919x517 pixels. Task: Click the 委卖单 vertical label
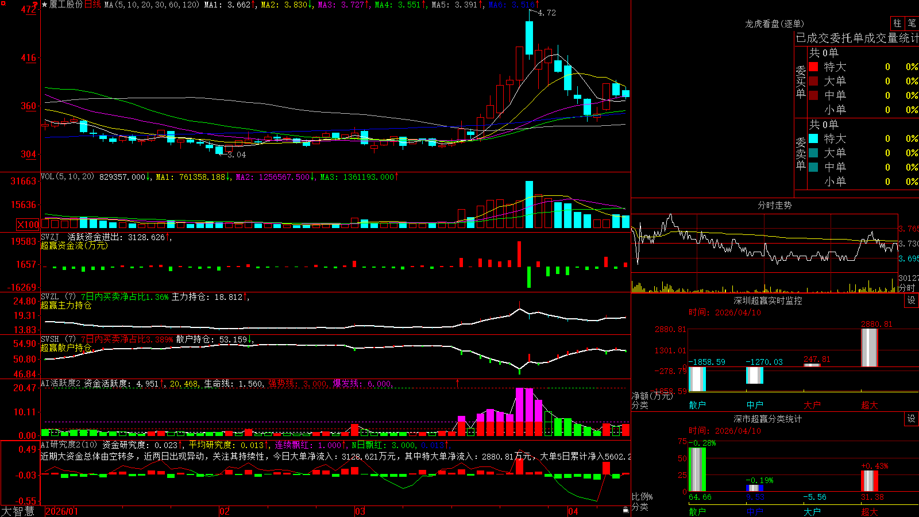pyautogui.click(x=801, y=153)
